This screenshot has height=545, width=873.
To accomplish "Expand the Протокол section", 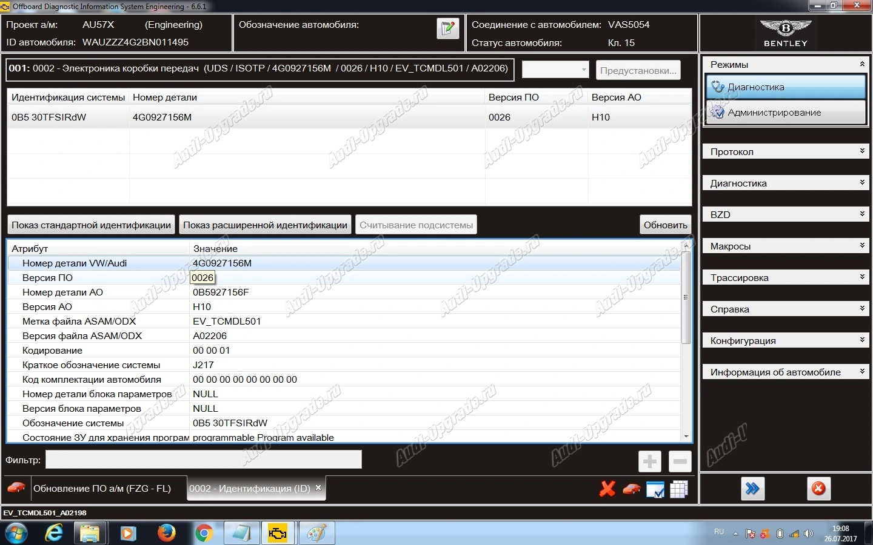I will 786,151.
